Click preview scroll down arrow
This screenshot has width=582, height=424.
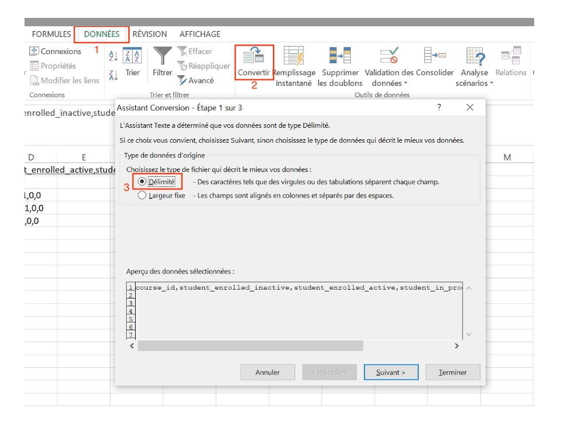(469, 334)
